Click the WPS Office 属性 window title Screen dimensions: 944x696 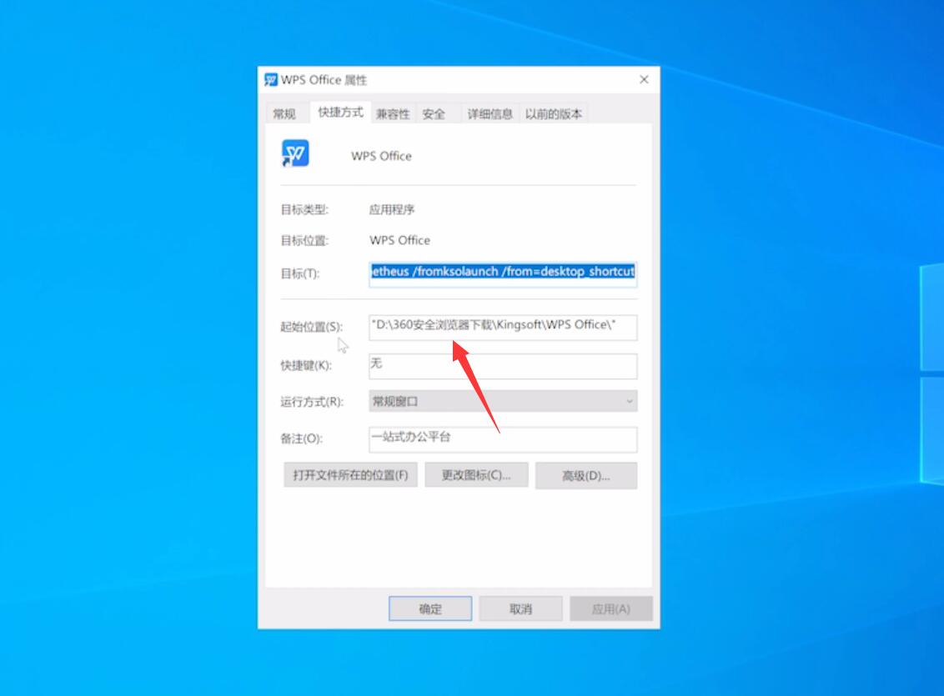tap(324, 80)
